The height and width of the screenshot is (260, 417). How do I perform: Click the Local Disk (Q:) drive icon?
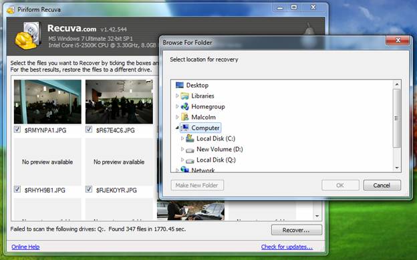[x=190, y=161]
